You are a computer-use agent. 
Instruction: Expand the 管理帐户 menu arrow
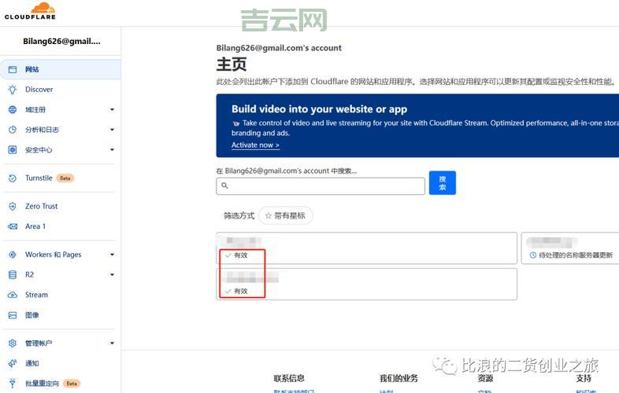(x=112, y=343)
